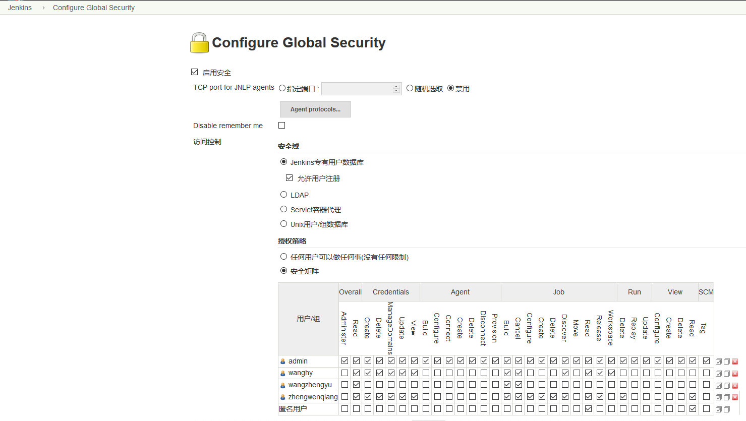746x421 pixels.
Task: Toggle 允许用户注册 checkbox
Action: pyautogui.click(x=290, y=178)
